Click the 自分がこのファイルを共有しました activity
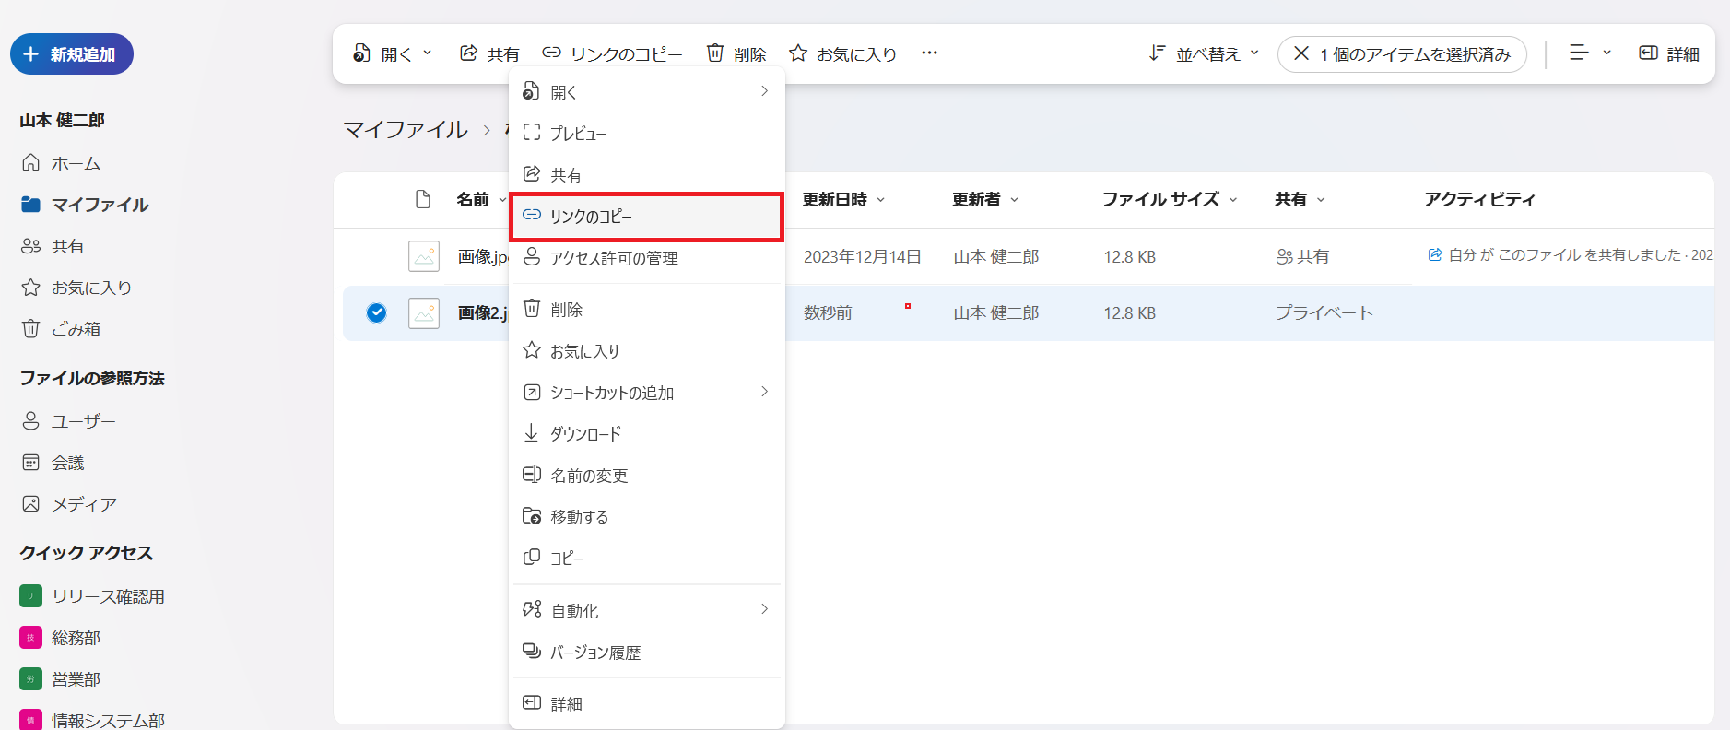This screenshot has width=1730, height=730. tap(1570, 254)
